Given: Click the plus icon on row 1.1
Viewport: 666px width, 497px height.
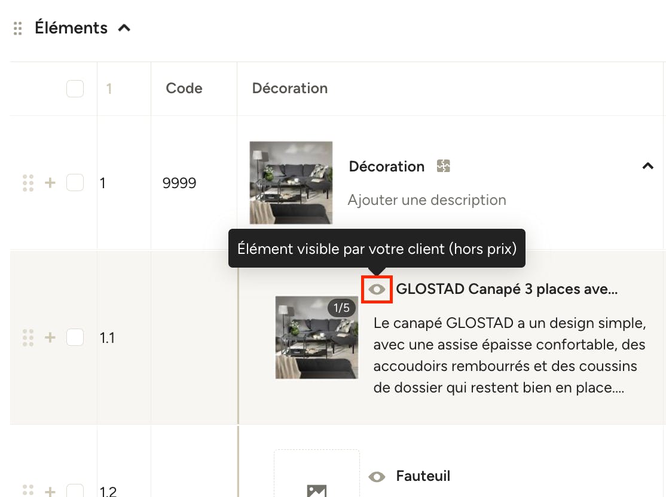Looking at the screenshot, I should click(x=50, y=338).
